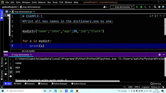
Task: Toggle file read-only lock icon
Action: pos(163,87)
